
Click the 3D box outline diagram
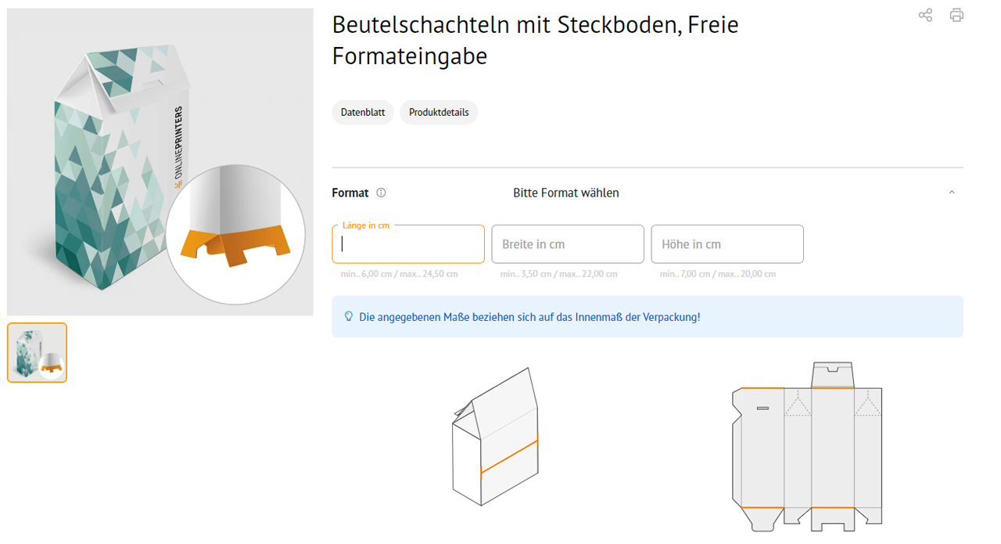tap(495, 437)
